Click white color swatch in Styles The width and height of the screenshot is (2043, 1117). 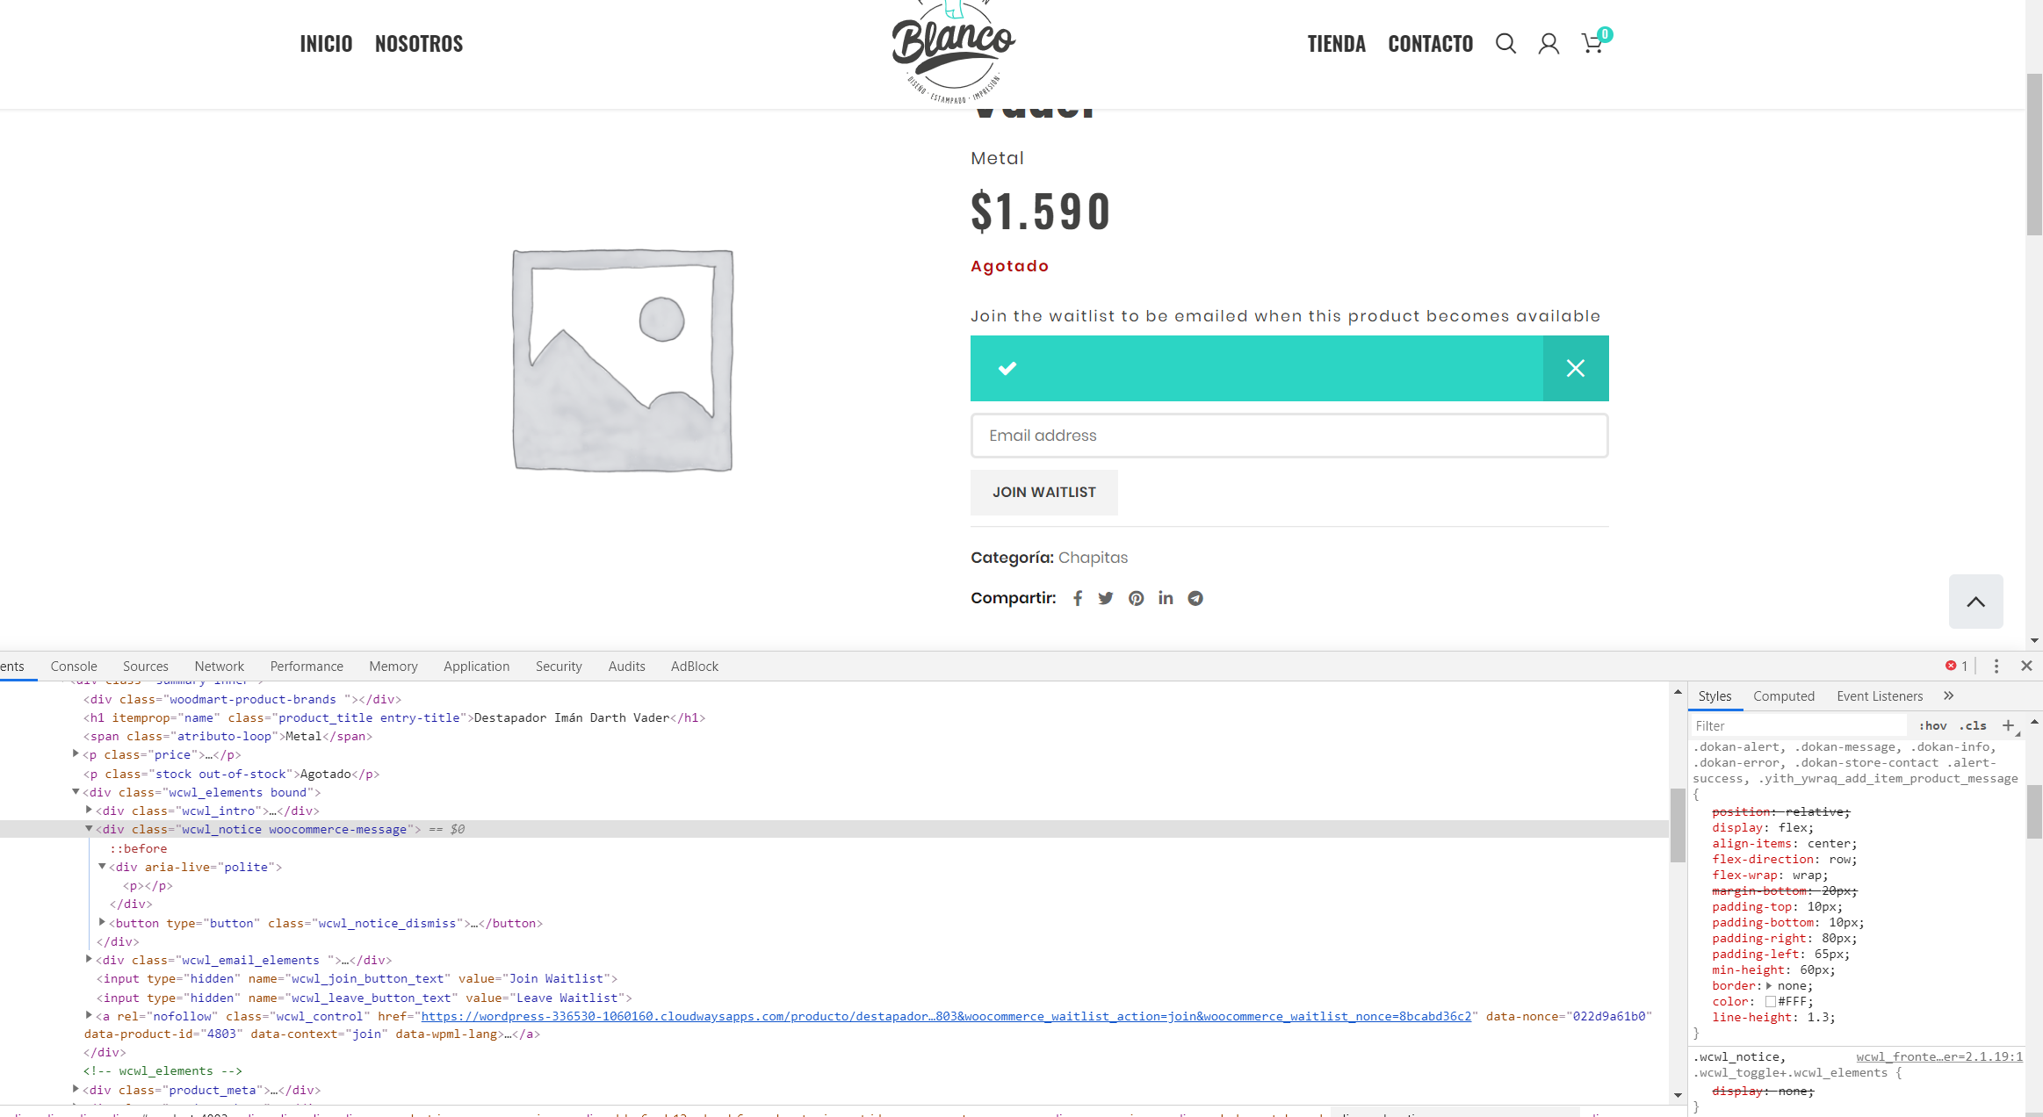tap(1771, 1002)
